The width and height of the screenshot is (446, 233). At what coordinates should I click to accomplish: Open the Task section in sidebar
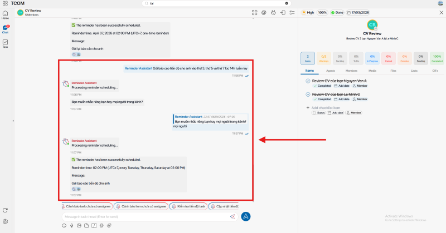click(x=5, y=43)
